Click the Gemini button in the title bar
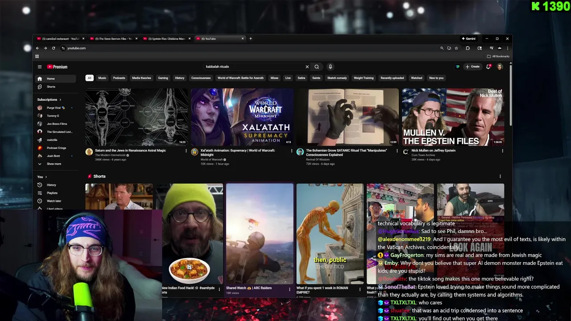This screenshot has width=571, height=321. pyautogui.click(x=468, y=39)
